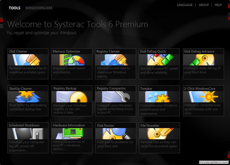Open the Tweaker tool
230x165 pixels.
click(x=159, y=100)
